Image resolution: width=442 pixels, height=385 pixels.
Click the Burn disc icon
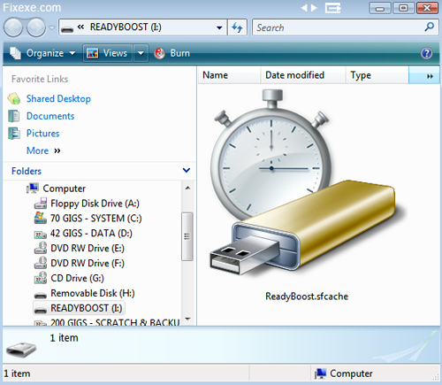(x=160, y=53)
